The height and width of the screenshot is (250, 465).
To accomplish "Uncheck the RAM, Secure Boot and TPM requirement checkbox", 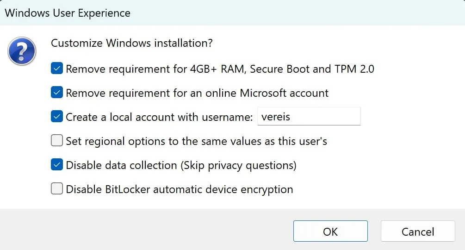I will pos(57,69).
